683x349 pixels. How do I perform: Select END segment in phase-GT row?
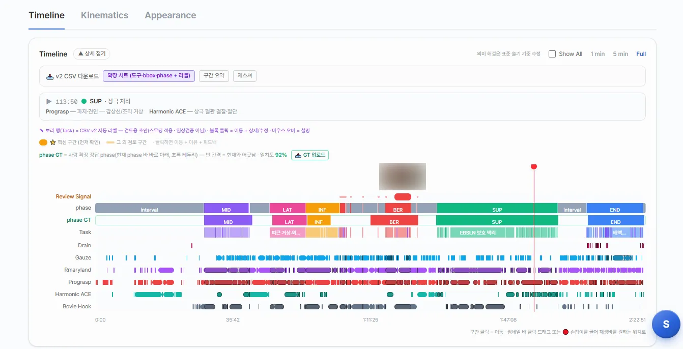click(x=615, y=220)
